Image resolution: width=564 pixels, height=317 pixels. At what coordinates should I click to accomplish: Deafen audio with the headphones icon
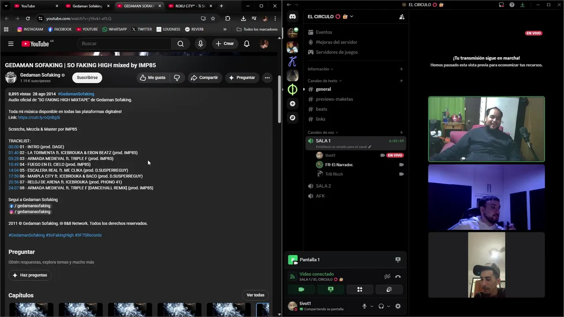[381, 306]
